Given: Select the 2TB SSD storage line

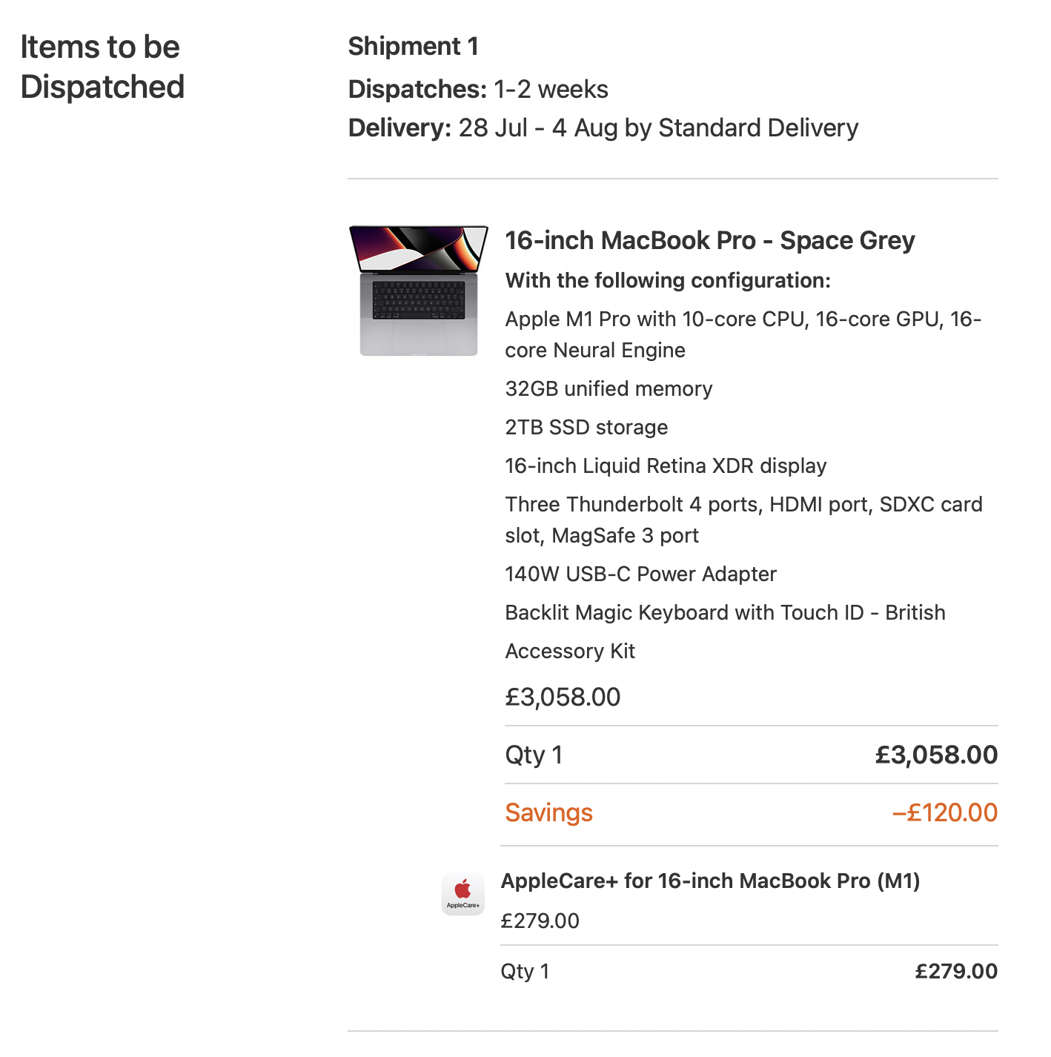Looking at the screenshot, I should (586, 427).
